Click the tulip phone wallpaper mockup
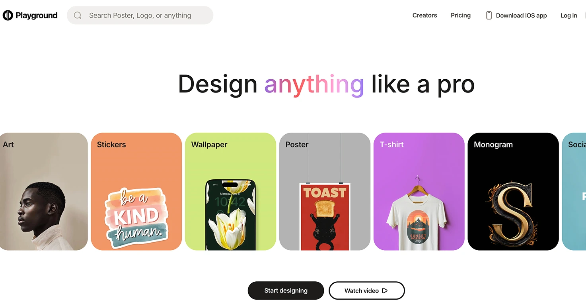The image size is (586, 306). point(230,215)
